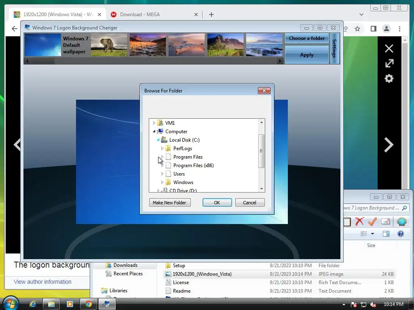Click the Choose a folder button

(307, 38)
